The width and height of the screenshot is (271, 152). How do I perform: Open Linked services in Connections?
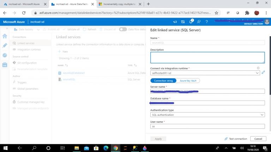pyautogui.click(x=26, y=43)
